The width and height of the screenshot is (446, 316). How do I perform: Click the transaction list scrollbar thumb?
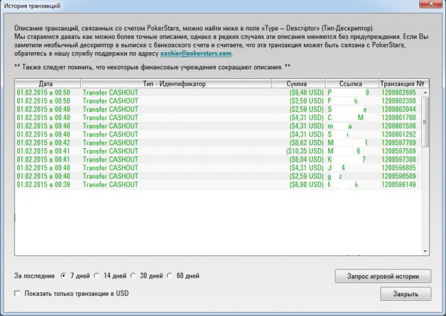coord(425,122)
